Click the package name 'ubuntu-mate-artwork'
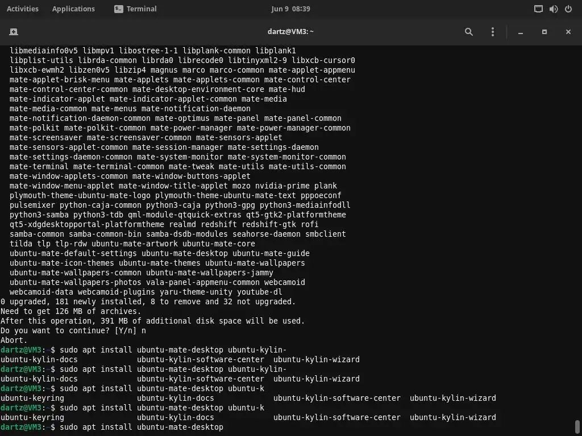 [135, 244]
